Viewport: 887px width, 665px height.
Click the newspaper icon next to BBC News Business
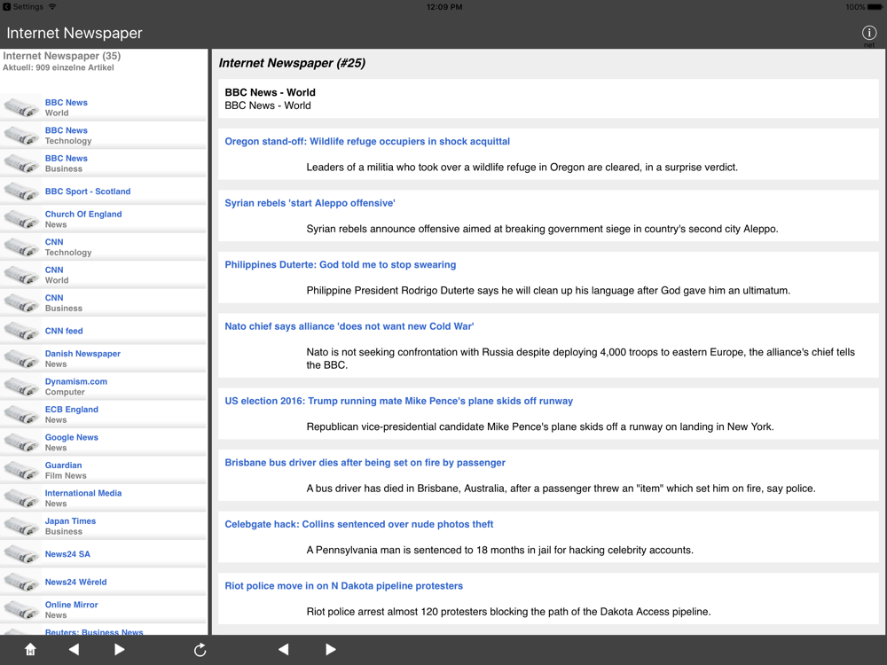[21, 163]
